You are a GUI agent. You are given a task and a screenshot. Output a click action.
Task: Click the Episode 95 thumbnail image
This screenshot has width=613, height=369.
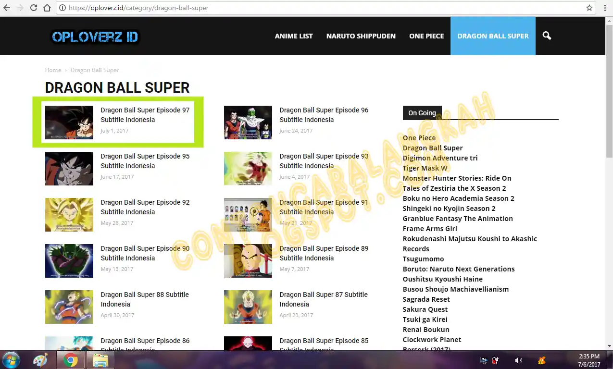pos(69,169)
